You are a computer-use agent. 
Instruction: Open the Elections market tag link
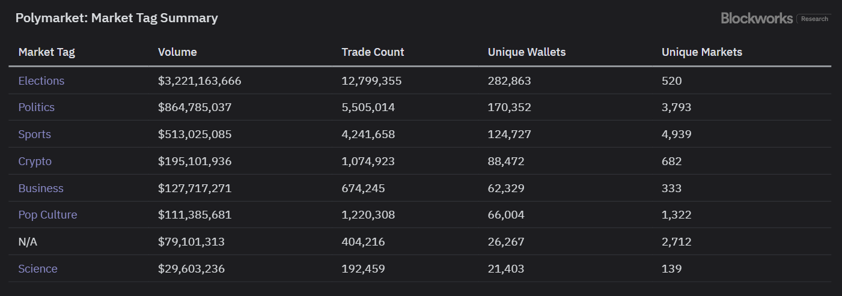[41, 80]
